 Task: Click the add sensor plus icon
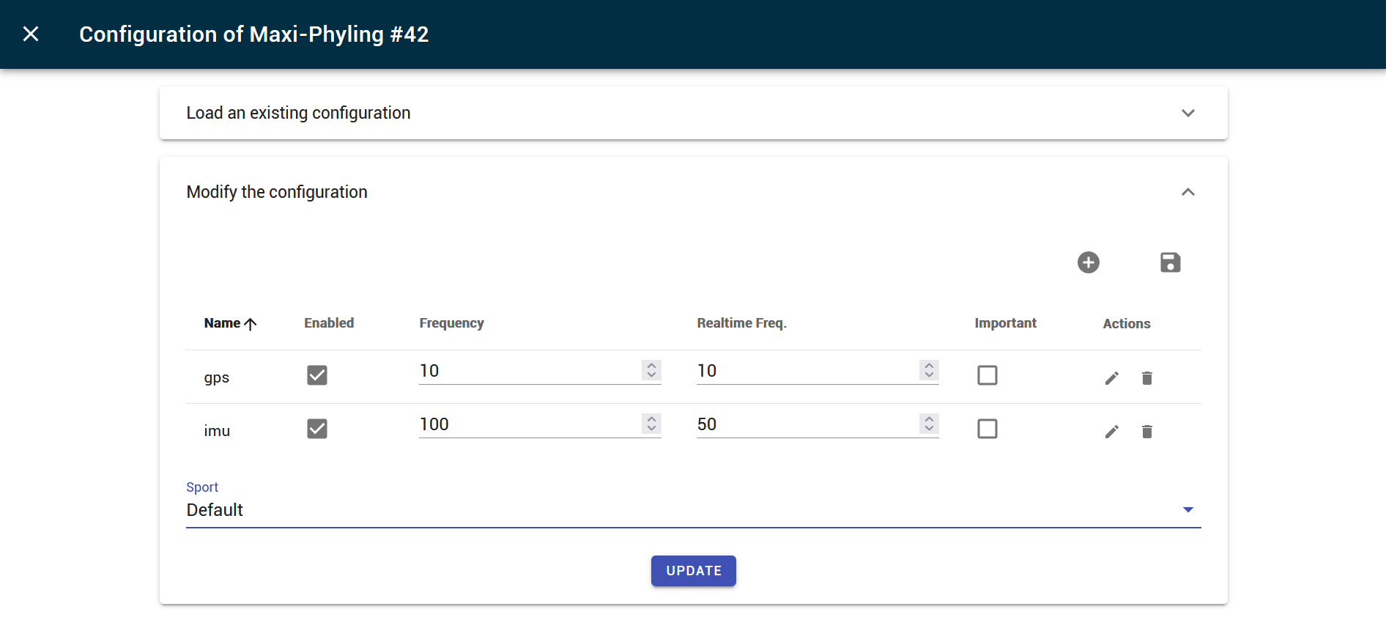pos(1089,262)
